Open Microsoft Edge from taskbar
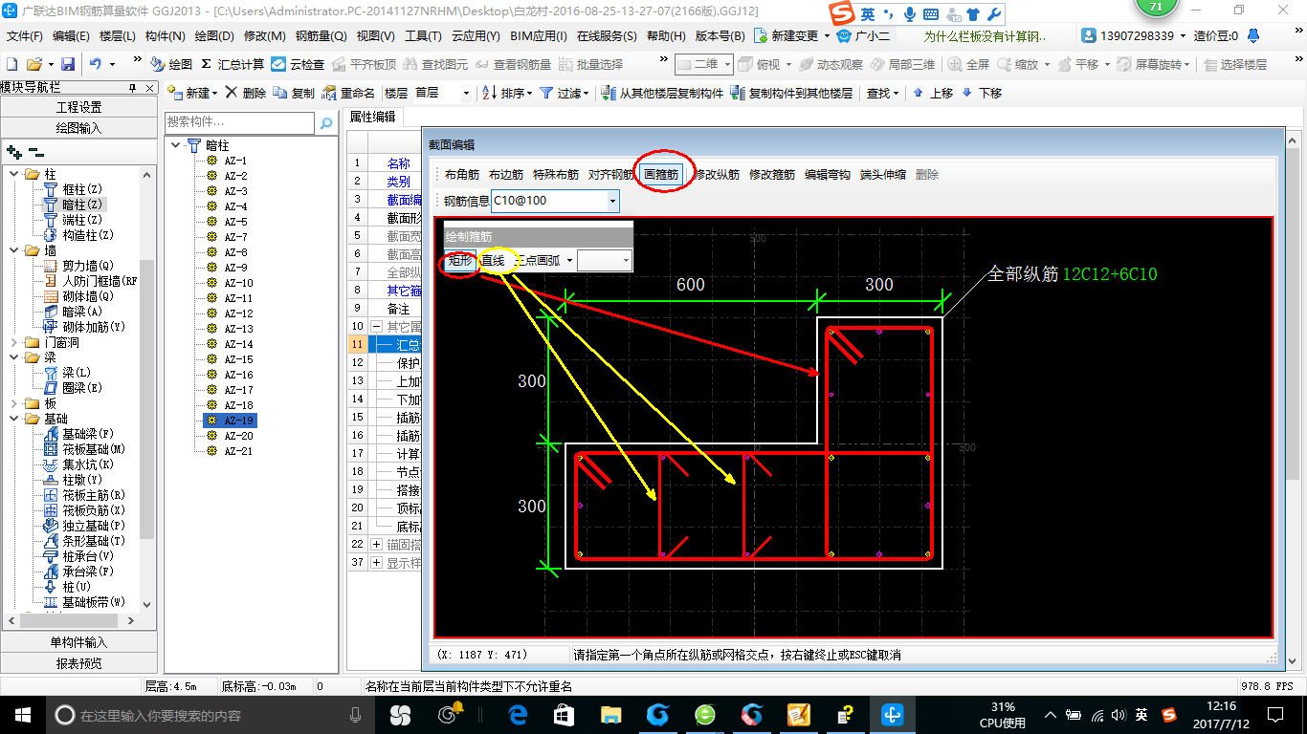 (518, 714)
